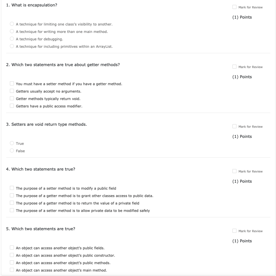This screenshot has height=276, width=276.
Task: Select answer 'A technique for debugging.'
Action: (12, 39)
